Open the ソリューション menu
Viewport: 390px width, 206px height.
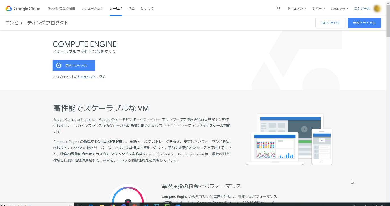click(x=92, y=9)
